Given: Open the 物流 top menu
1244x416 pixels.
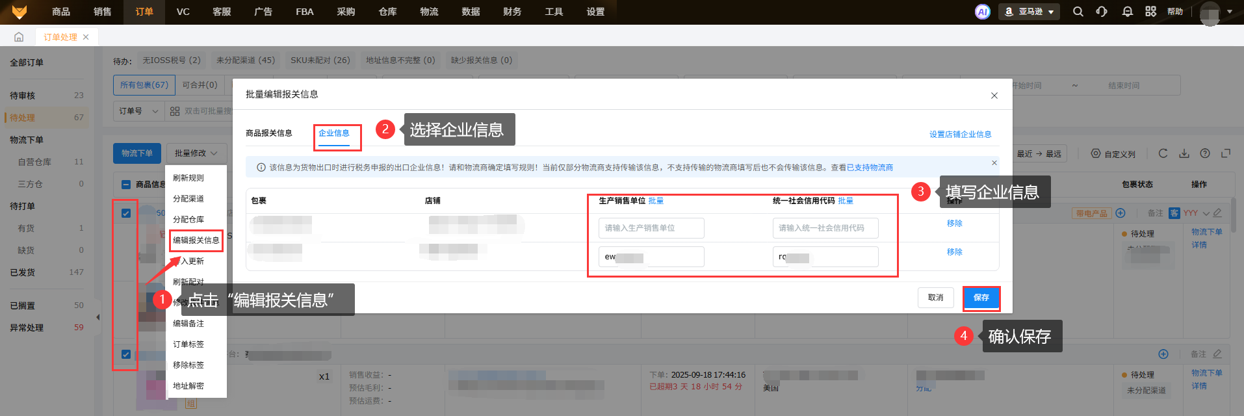Looking at the screenshot, I should (429, 12).
